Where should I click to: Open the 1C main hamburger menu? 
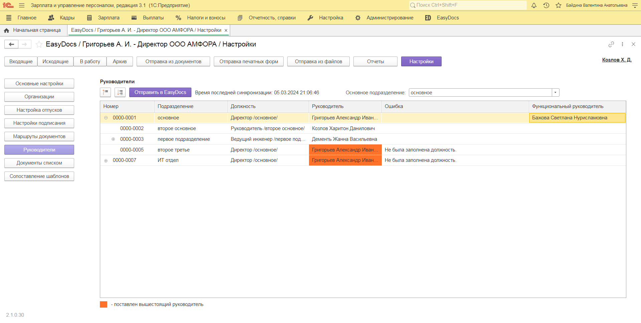(x=22, y=5)
